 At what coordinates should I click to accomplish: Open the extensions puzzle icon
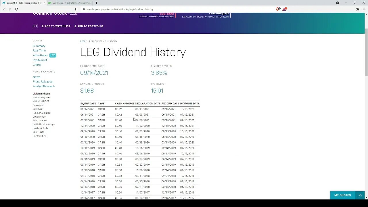click(357, 9)
